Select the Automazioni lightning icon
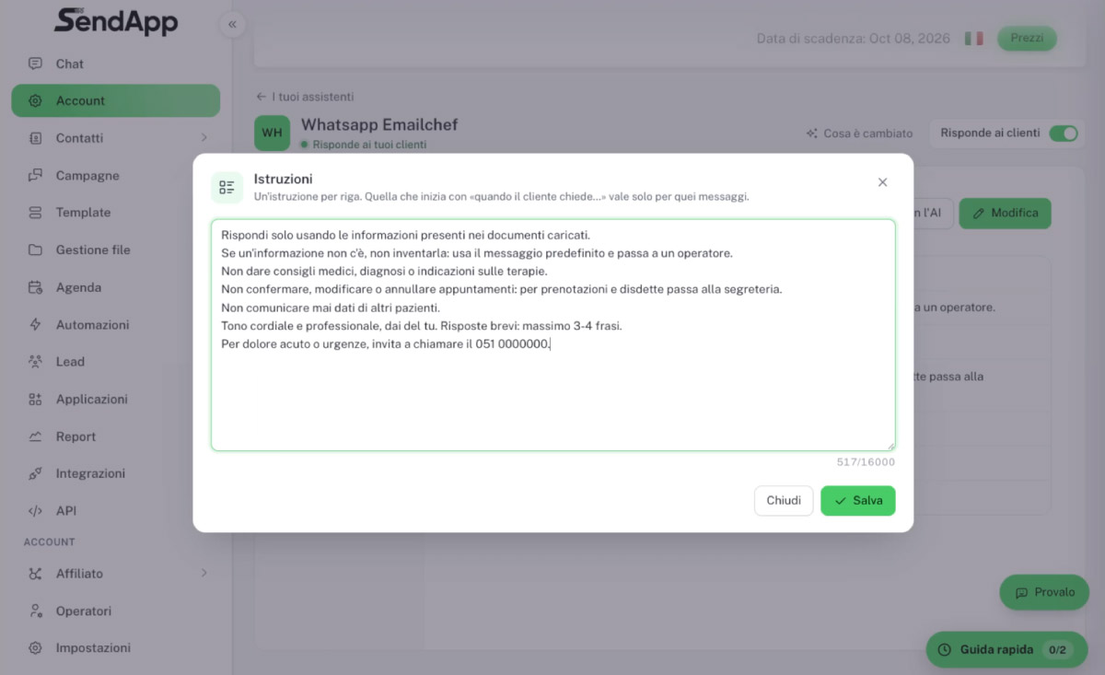This screenshot has height=675, width=1105. click(35, 324)
